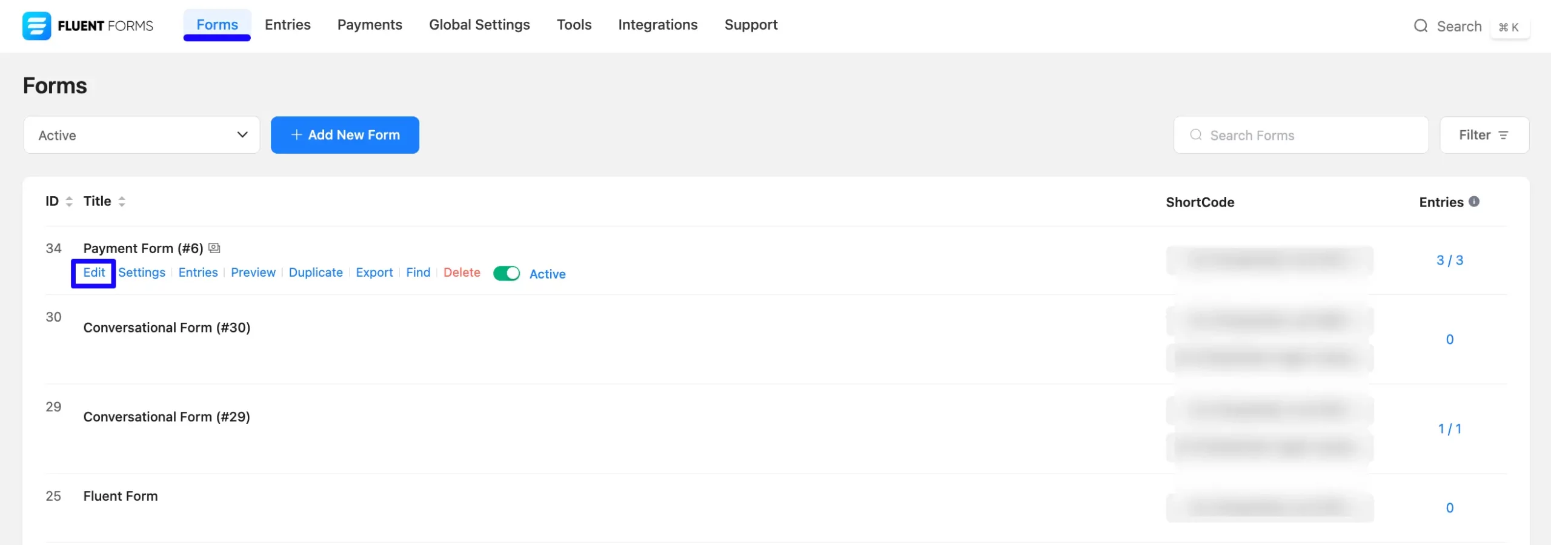Screen dimensions: 1551x545
Task: Open the Active status filter dropdown
Action: pos(142,135)
